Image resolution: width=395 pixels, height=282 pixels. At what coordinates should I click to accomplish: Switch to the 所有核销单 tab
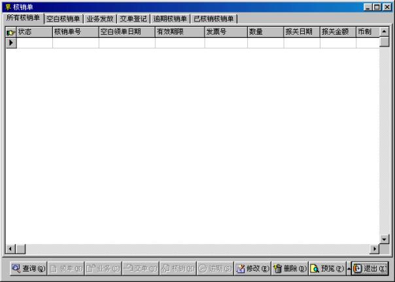tap(23, 18)
